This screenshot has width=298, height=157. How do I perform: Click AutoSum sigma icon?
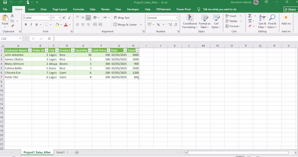250,16
